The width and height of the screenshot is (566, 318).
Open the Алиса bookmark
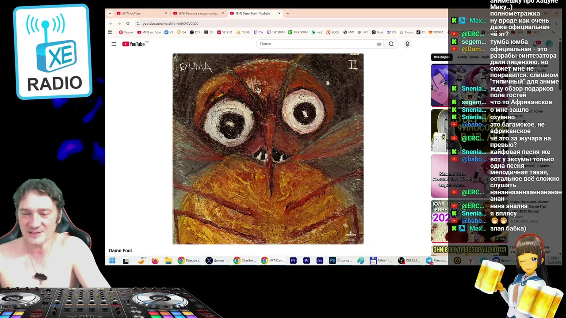[x=406, y=32]
